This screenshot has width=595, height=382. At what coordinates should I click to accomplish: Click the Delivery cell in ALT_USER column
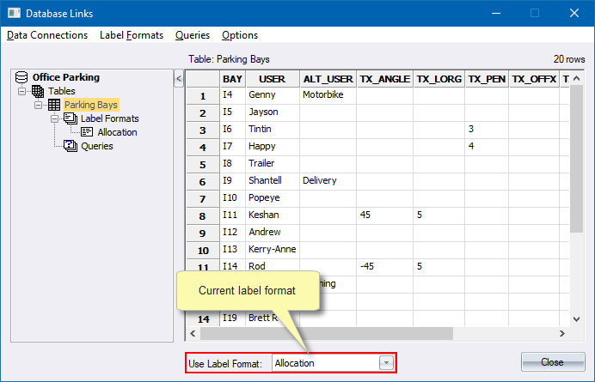click(319, 180)
